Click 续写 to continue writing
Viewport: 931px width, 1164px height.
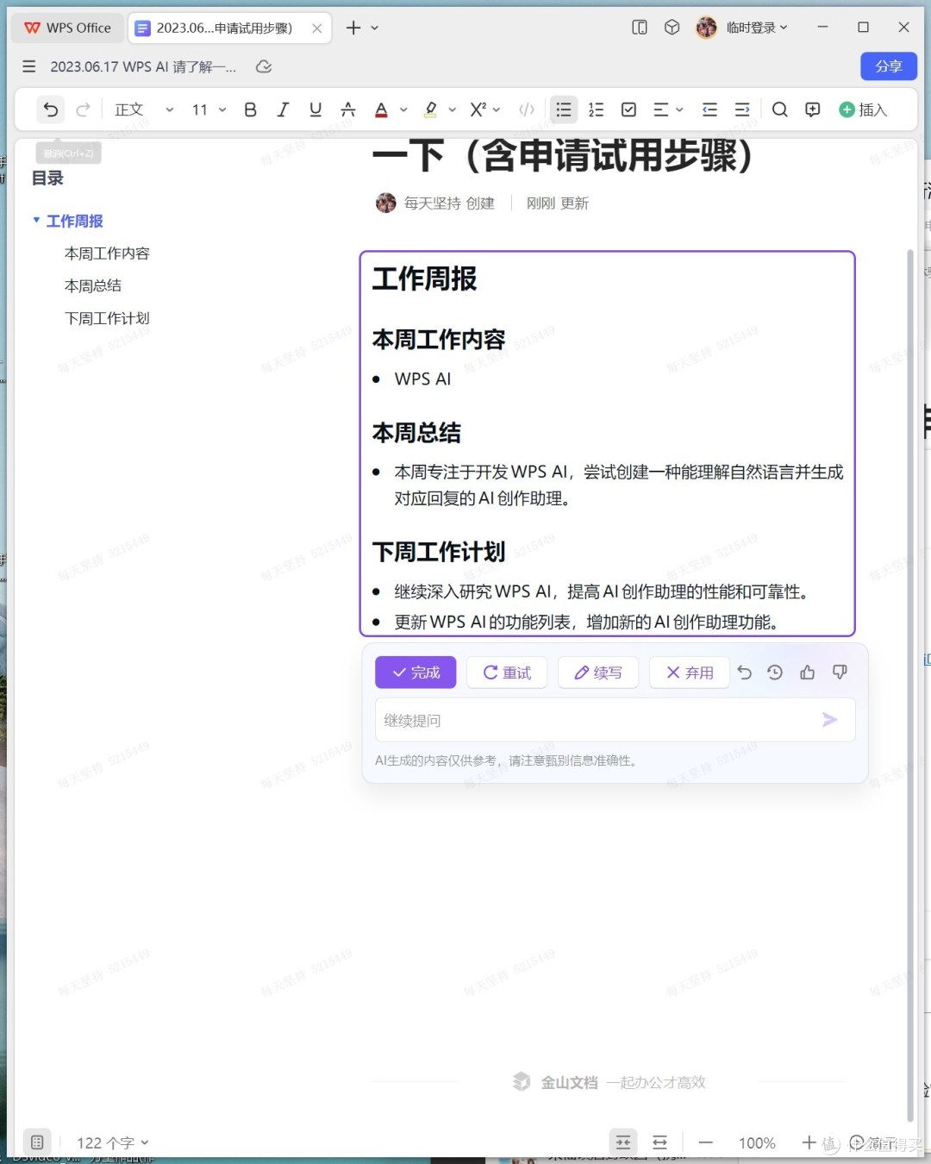[x=598, y=673]
